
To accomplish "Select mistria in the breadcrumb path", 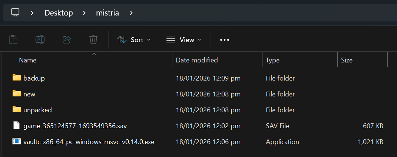I will pyautogui.click(x=107, y=13).
